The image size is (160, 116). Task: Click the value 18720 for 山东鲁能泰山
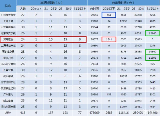coord(138,27)
